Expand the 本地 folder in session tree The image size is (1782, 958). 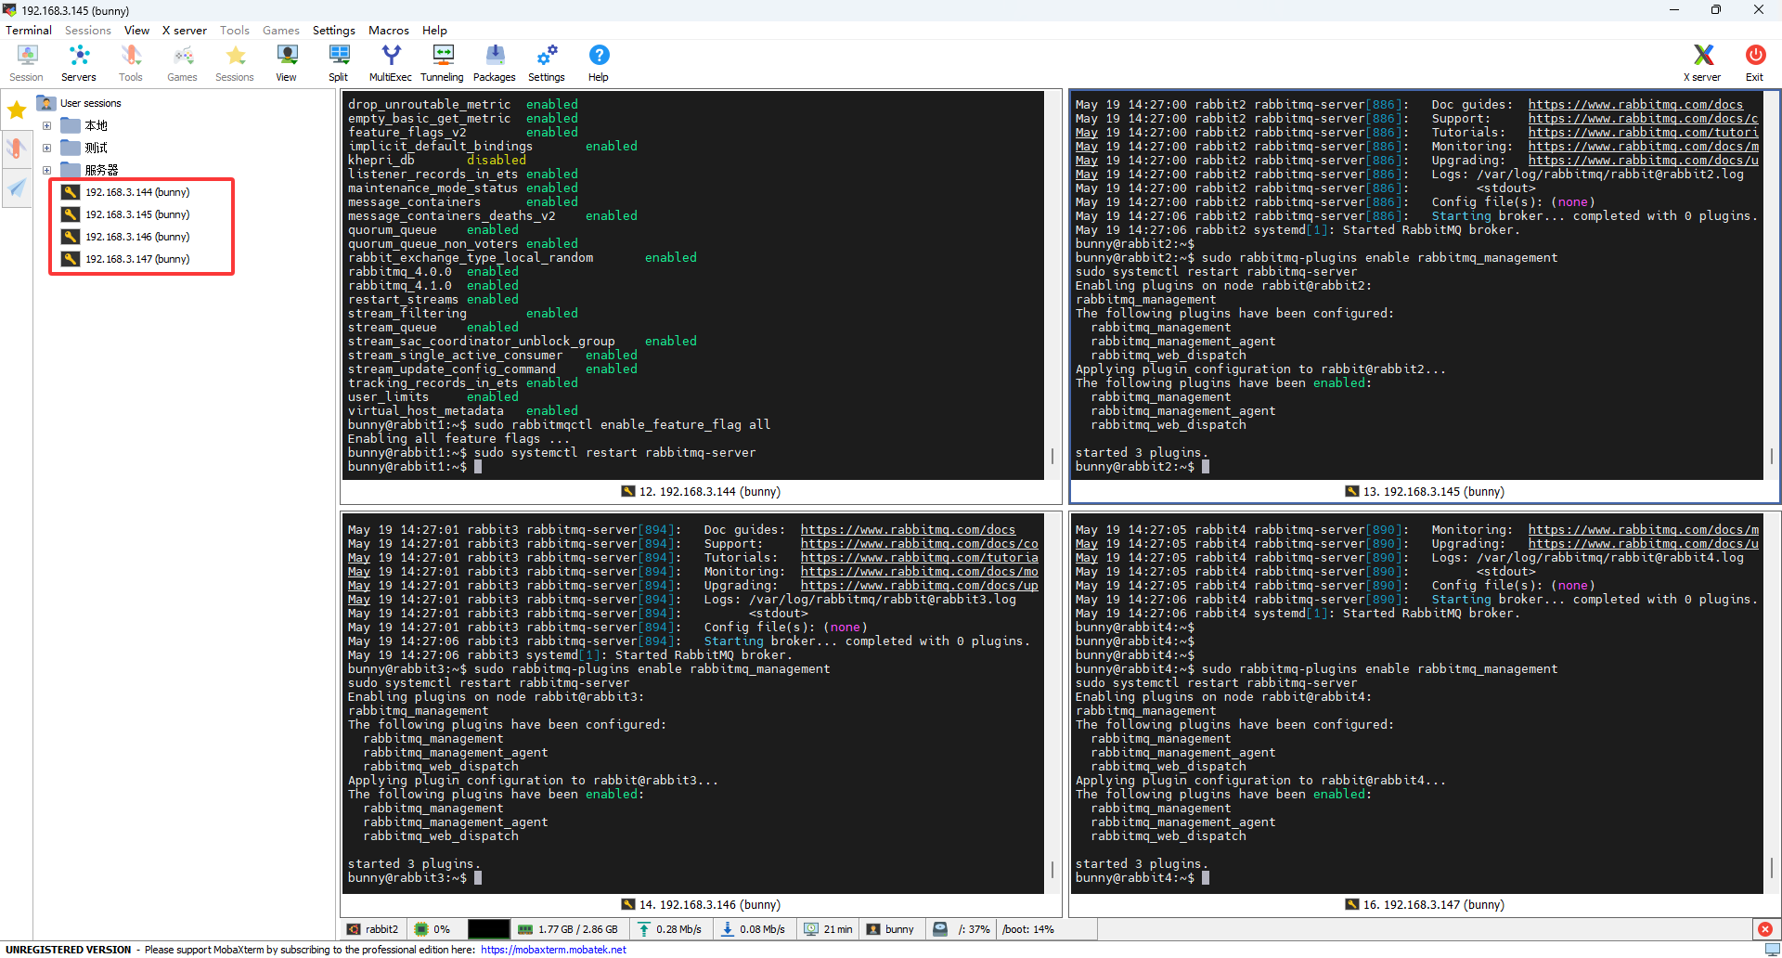pos(46,125)
